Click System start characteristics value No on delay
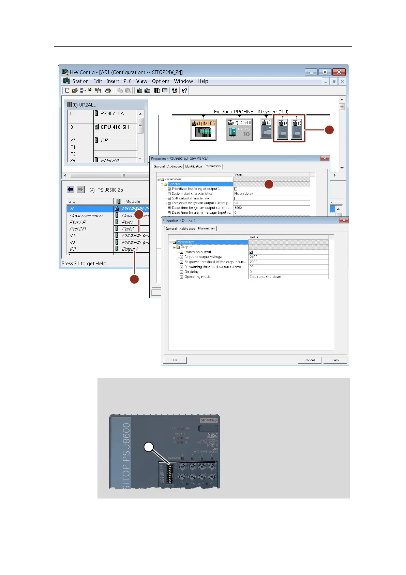The height and width of the screenshot is (575, 406). point(272,194)
